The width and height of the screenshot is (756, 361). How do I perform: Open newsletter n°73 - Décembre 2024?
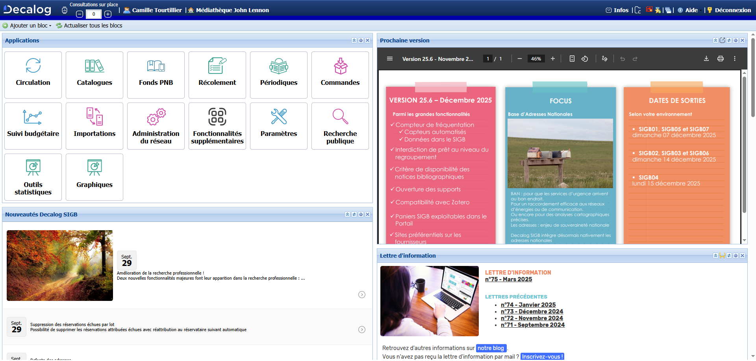coord(532,312)
